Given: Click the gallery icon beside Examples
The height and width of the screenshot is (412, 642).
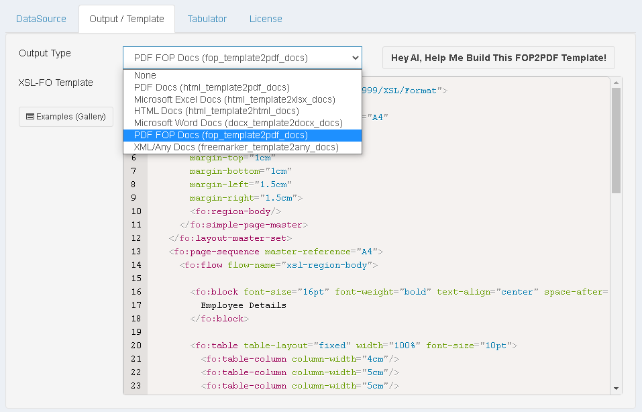Looking at the screenshot, I should coord(30,117).
